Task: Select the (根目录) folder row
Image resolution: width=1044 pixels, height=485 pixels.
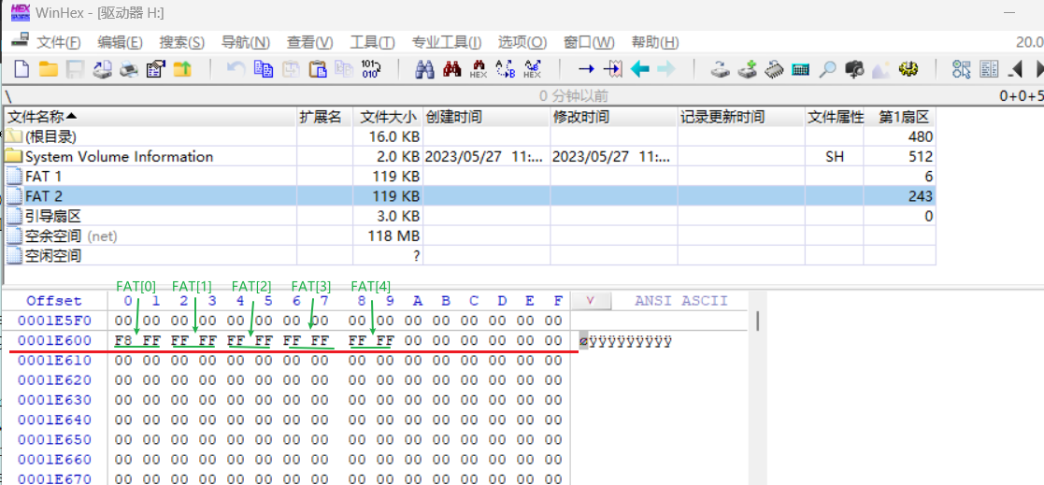Action: tap(469, 137)
